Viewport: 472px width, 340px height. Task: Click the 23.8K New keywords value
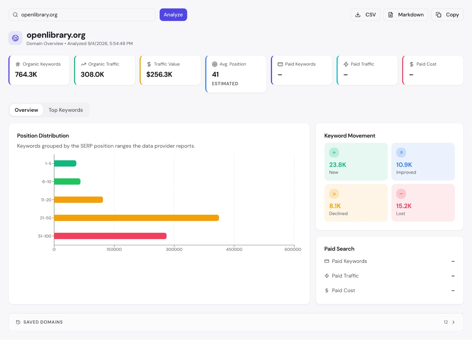(338, 165)
